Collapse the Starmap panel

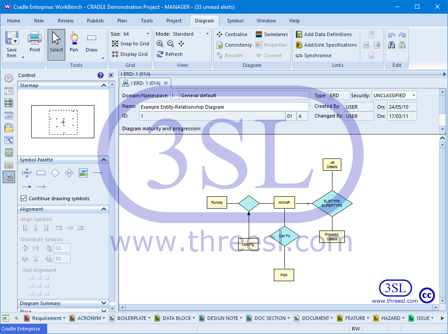(x=104, y=85)
